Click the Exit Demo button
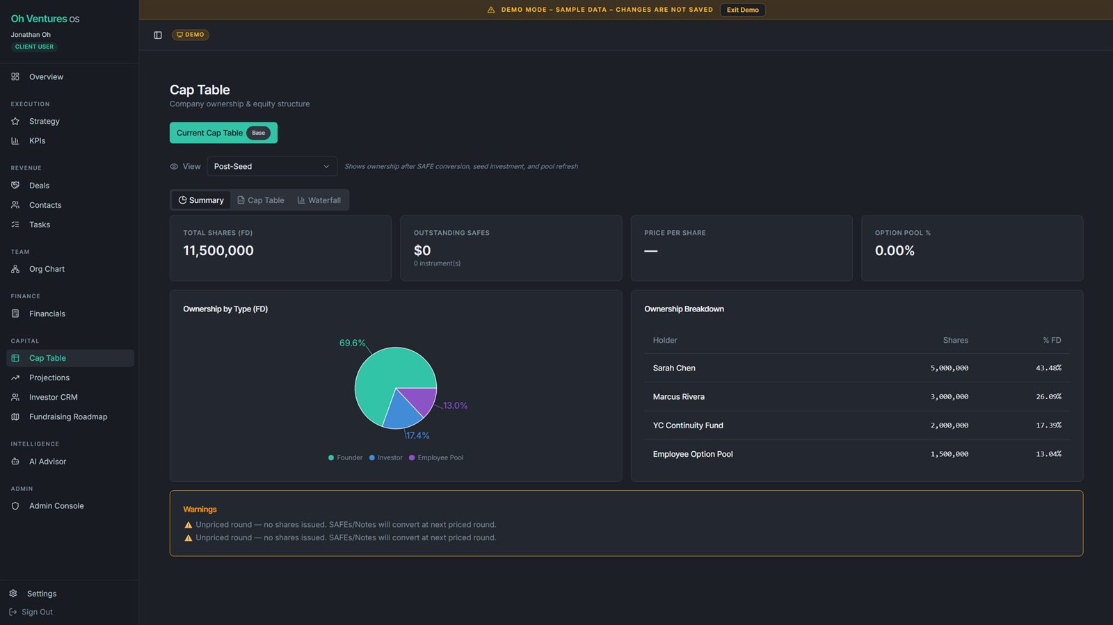Viewport: 1113px width, 625px height. click(742, 10)
